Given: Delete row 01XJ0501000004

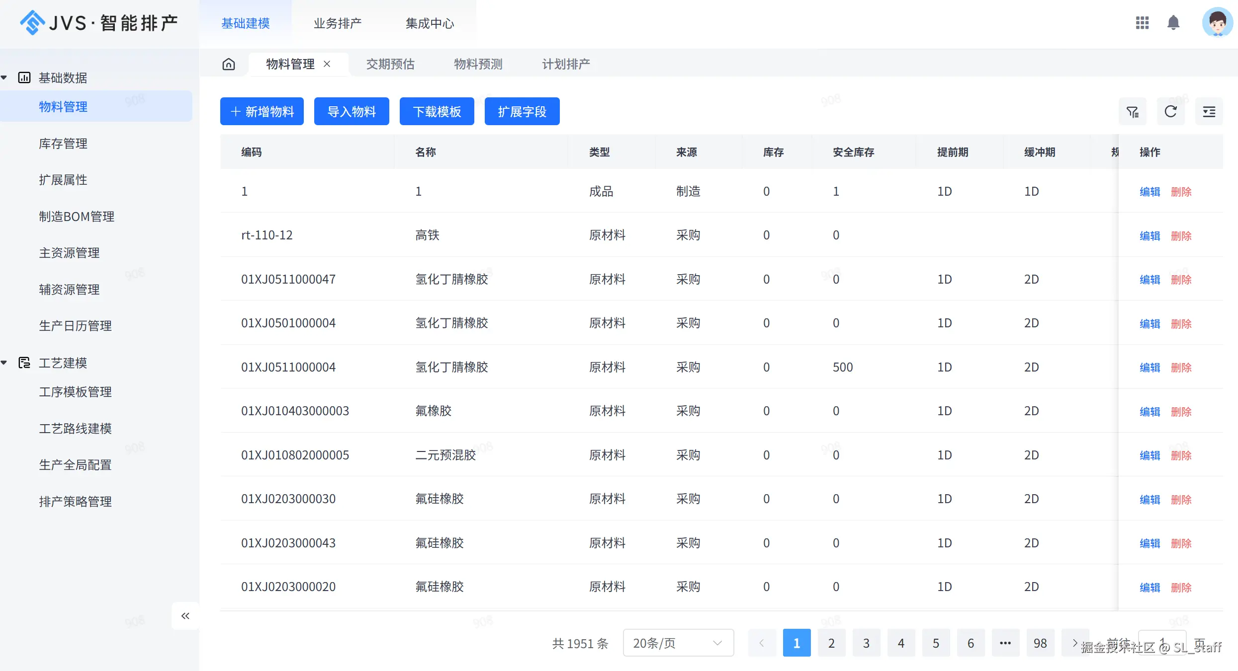Looking at the screenshot, I should pos(1181,324).
